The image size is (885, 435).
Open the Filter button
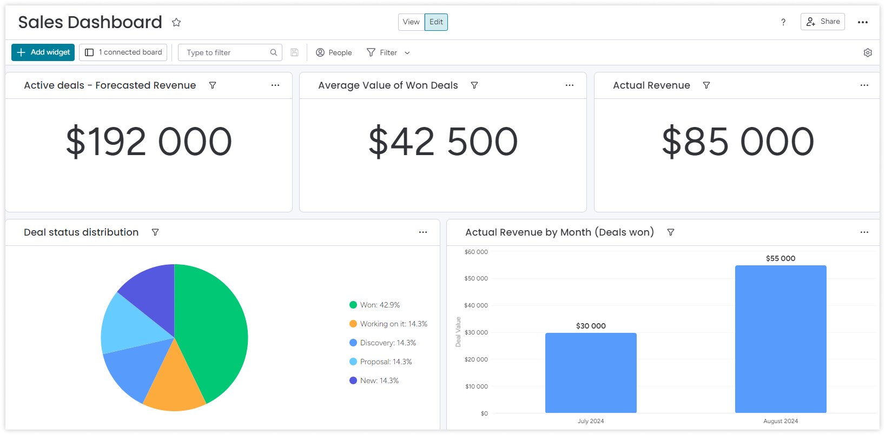pos(382,52)
